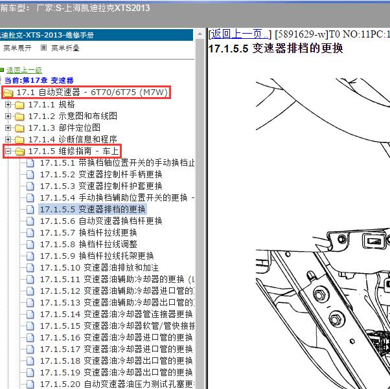
Task: Click the page icon of 17.1.5.7
Action: pyautogui.click(x=30, y=233)
